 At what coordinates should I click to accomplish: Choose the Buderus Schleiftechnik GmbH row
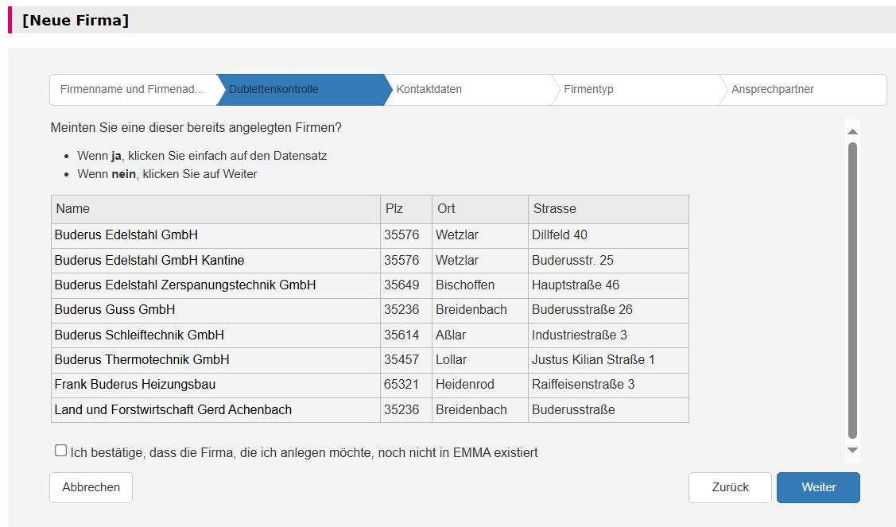[370, 335]
